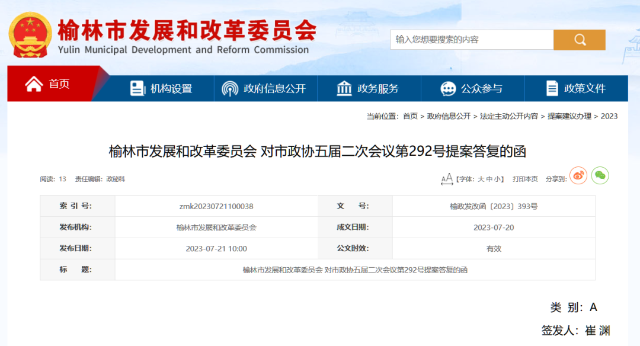Go to 提案建议办理 in breadcrumb
Viewport: 640px width, 346px height.
(x=569, y=116)
